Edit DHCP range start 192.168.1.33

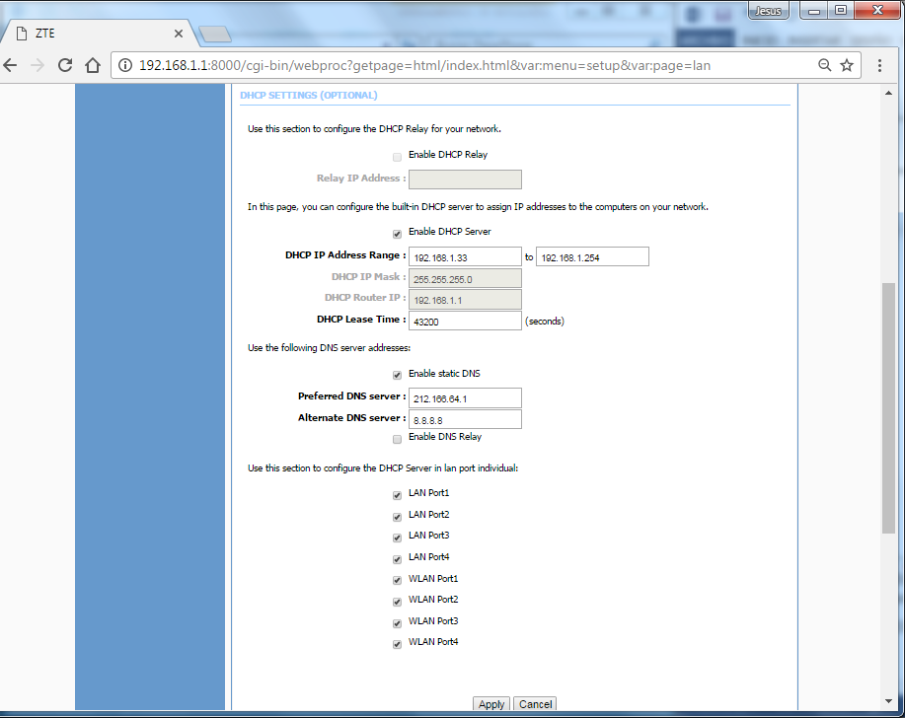(x=465, y=256)
